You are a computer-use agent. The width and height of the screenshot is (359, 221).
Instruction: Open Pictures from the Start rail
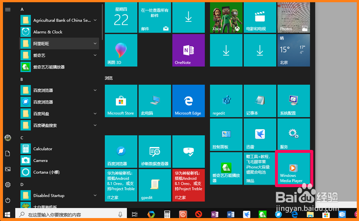[x=8, y=169]
